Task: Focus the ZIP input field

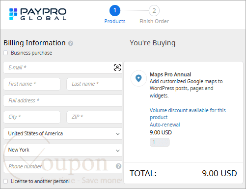Action: tap(94, 117)
